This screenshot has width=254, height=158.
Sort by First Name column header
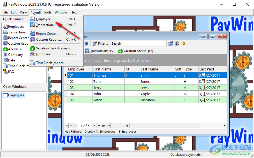[x=108, y=69]
